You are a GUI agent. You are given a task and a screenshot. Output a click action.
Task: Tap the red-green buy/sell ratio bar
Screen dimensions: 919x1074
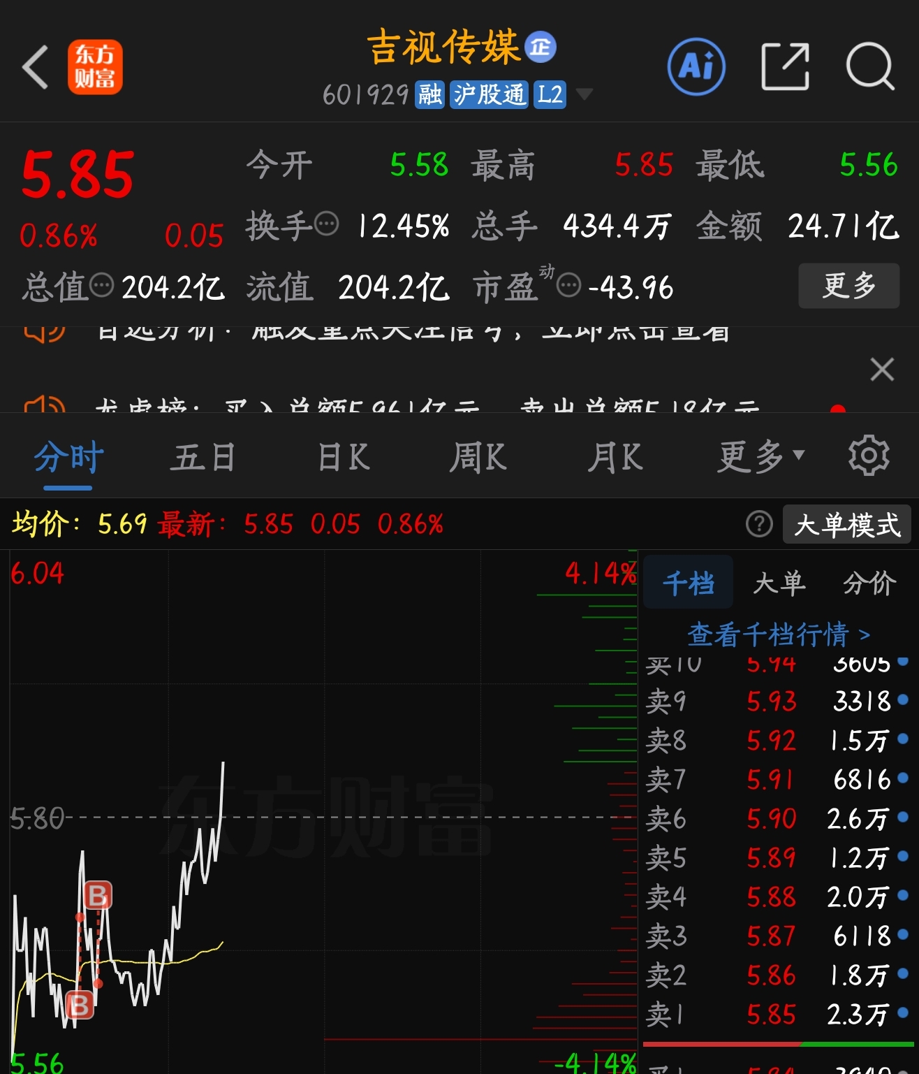778,1044
